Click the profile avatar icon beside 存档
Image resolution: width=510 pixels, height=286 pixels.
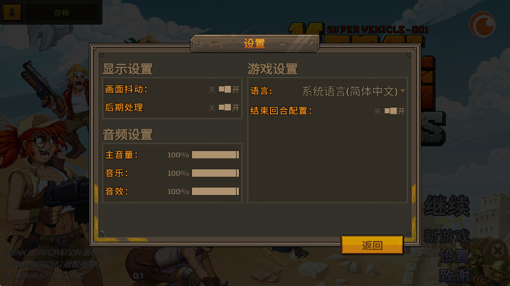click(x=12, y=13)
